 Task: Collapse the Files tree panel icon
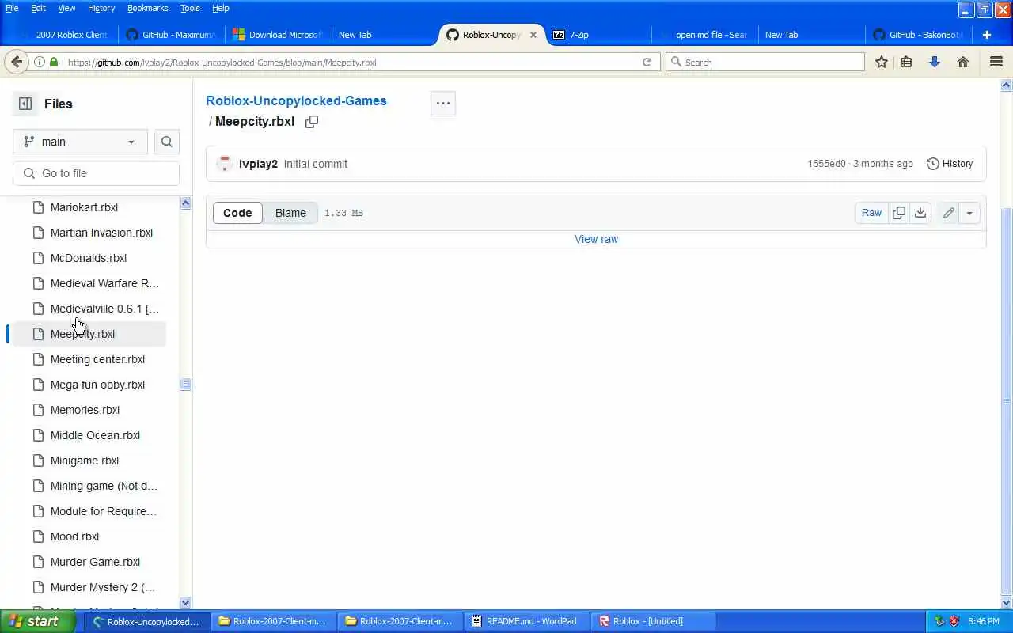click(x=25, y=104)
